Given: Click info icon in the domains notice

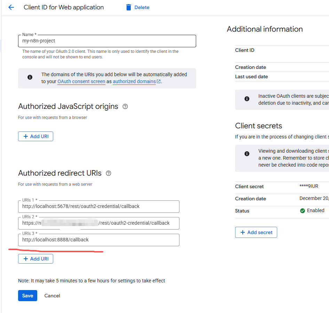Looking at the screenshot, I should tap(30, 77).
